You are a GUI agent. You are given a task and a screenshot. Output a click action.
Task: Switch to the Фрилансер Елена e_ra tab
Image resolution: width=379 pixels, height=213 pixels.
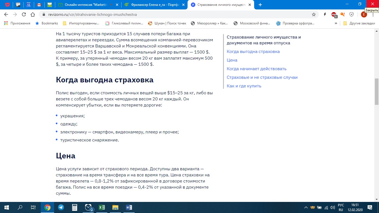[153, 4]
